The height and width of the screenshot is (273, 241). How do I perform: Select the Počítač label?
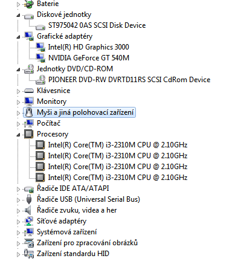[x=48, y=123]
